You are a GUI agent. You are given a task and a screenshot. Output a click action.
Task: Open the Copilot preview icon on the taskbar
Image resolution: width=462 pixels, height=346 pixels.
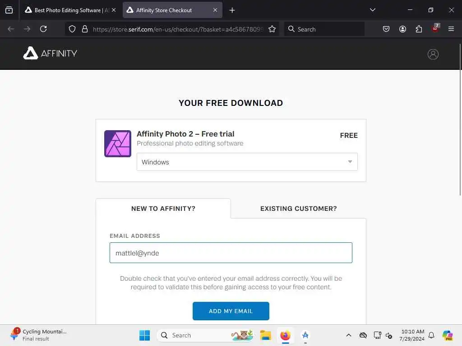(447, 335)
